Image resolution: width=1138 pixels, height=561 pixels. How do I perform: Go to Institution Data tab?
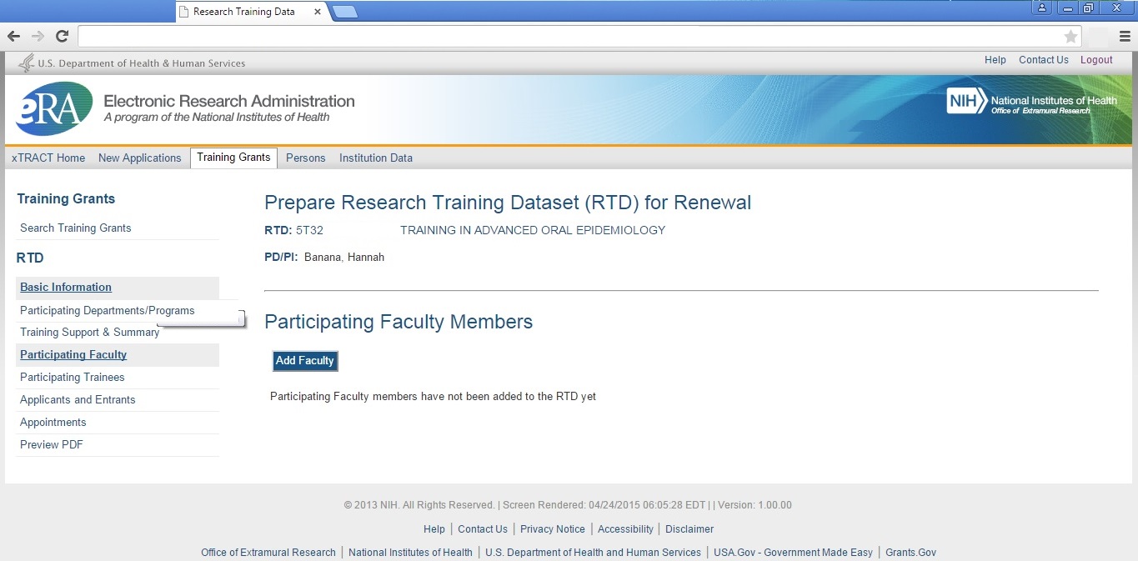pos(376,158)
